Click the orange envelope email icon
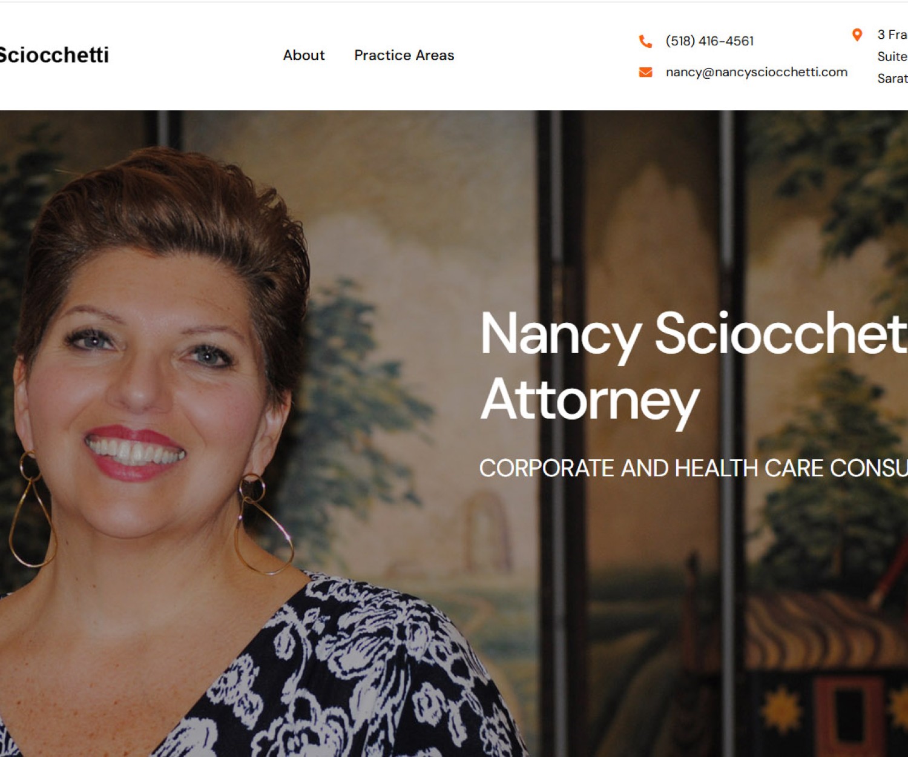Viewport: 908px width, 757px height. (x=645, y=72)
